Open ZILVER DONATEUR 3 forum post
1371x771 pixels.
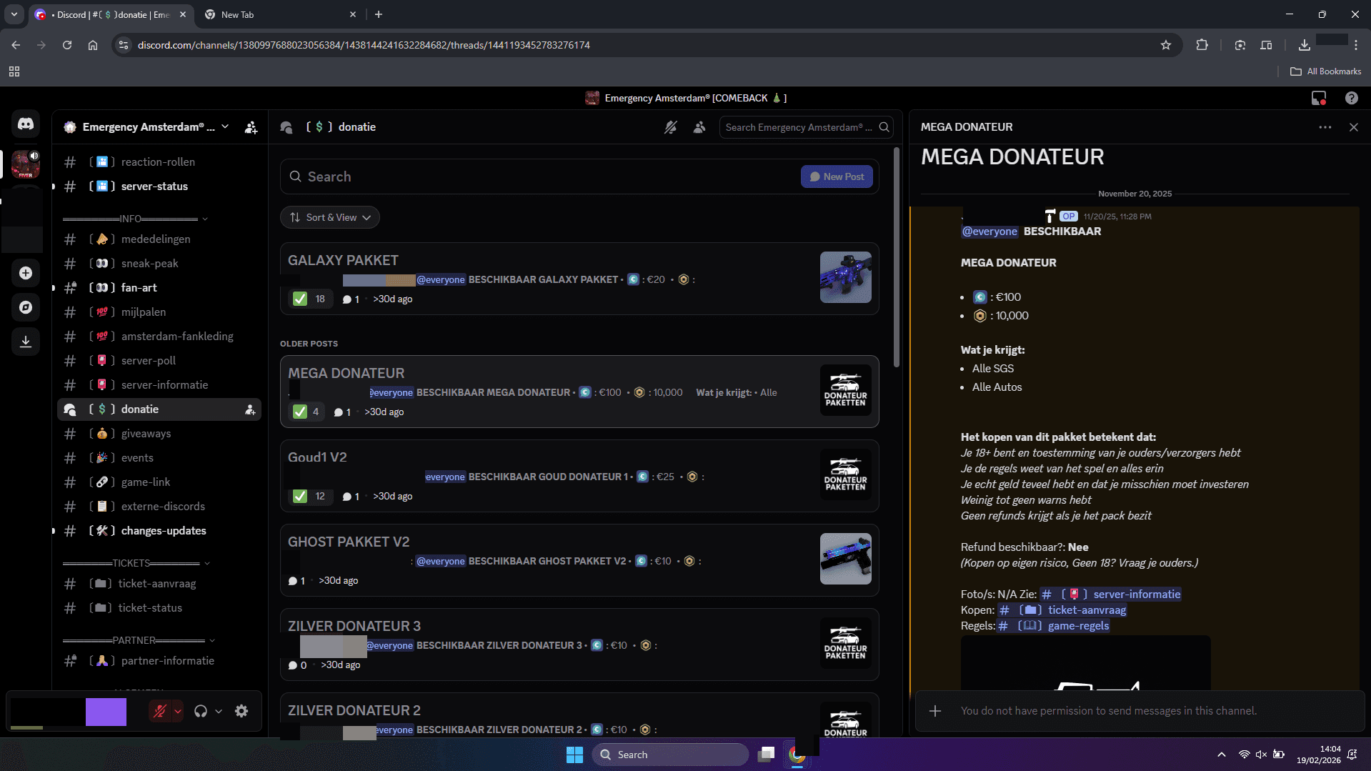pos(579,645)
